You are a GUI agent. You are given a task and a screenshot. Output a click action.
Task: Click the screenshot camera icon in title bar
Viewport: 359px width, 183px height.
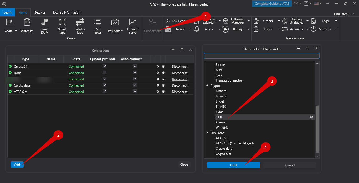[x=296, y=3]
